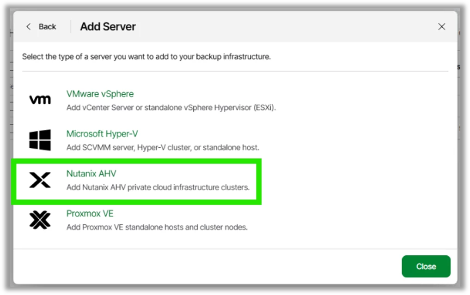Dismiss dialog with the X icon

pyautogui.click(x=441, y=27)
